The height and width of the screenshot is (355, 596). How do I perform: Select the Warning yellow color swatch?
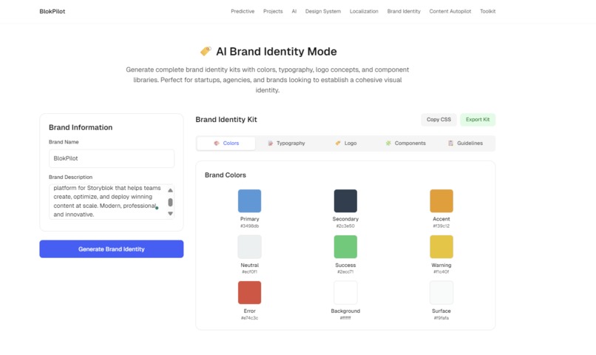point(441,247)
